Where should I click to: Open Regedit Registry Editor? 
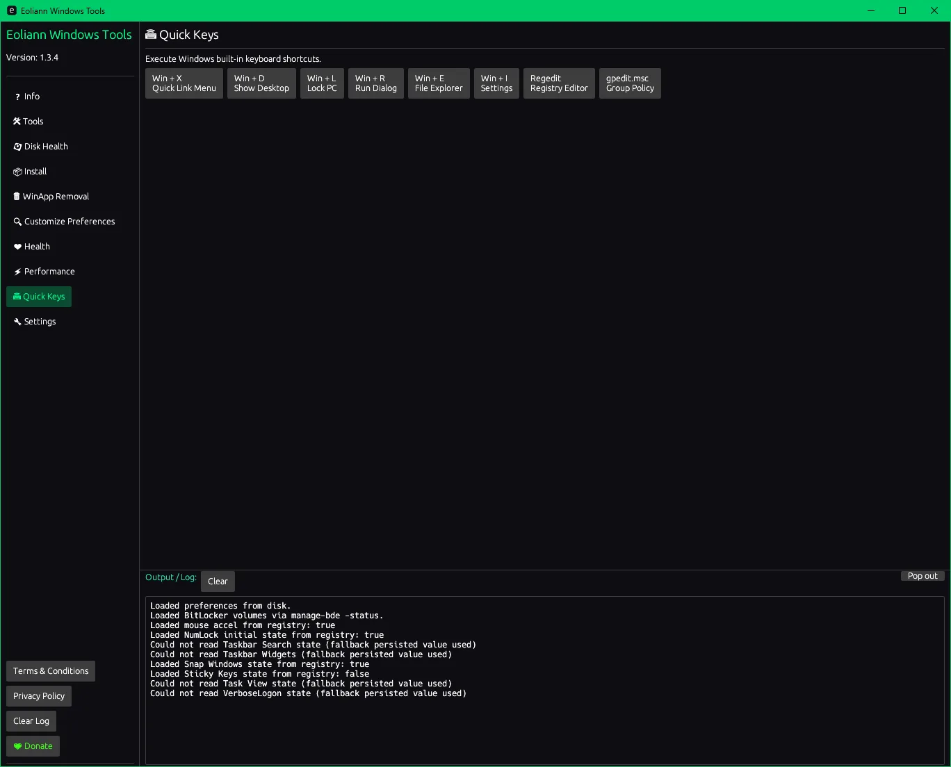point(559,83)
